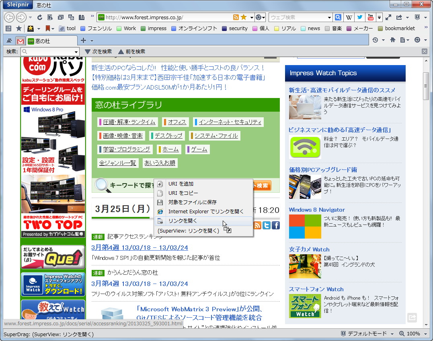
Task: Close the find bar with X button
Action: point(425,51)
